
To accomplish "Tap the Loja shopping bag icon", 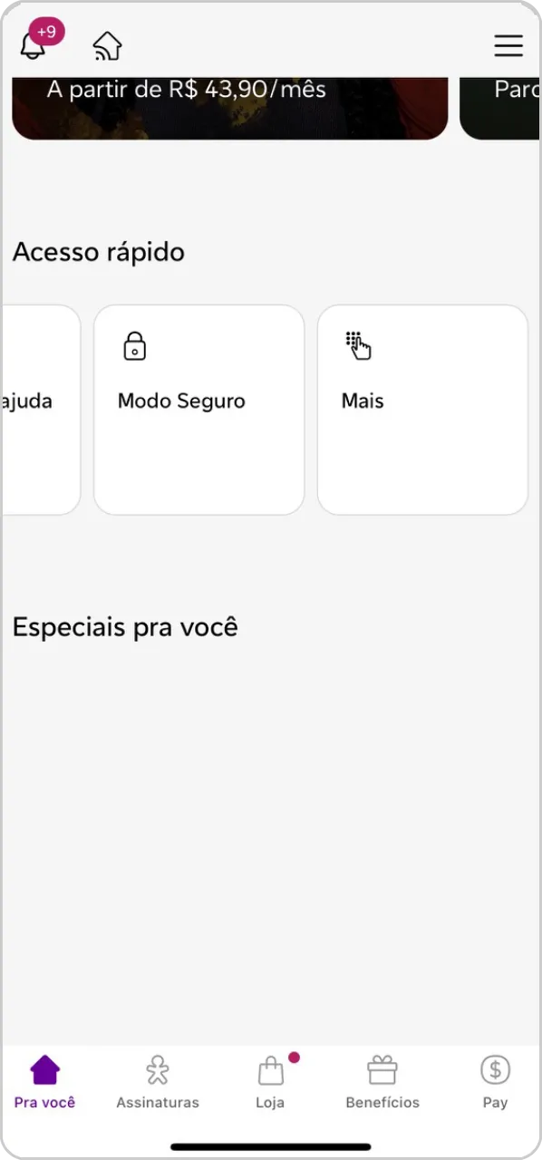I will (270, 1072).
